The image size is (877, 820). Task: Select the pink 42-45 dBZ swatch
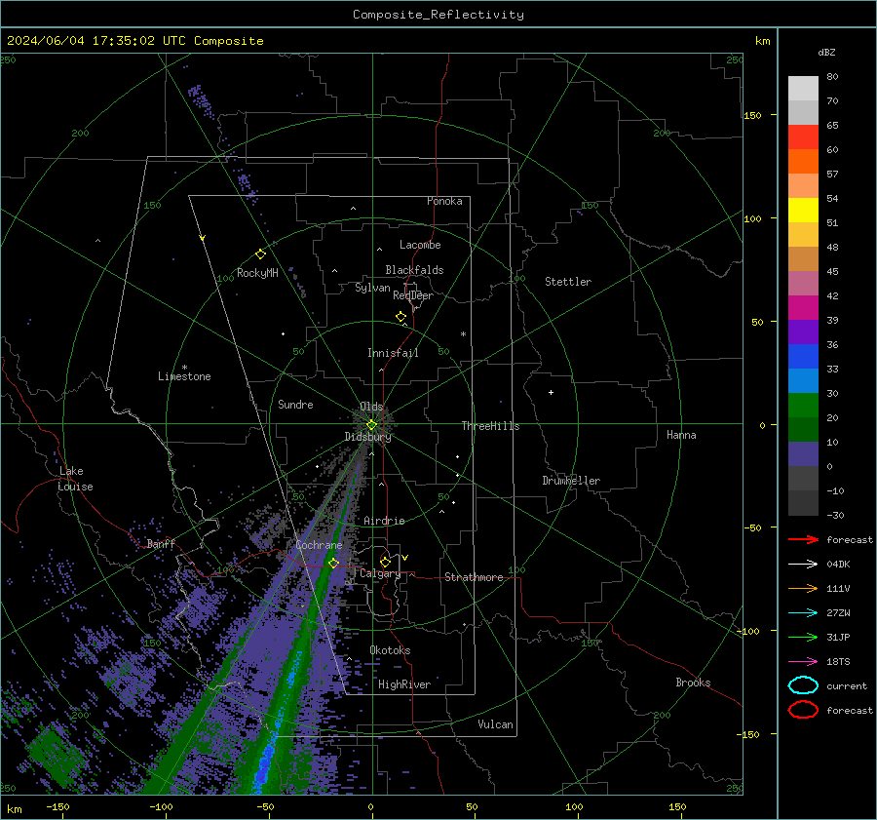coord(803,283)
